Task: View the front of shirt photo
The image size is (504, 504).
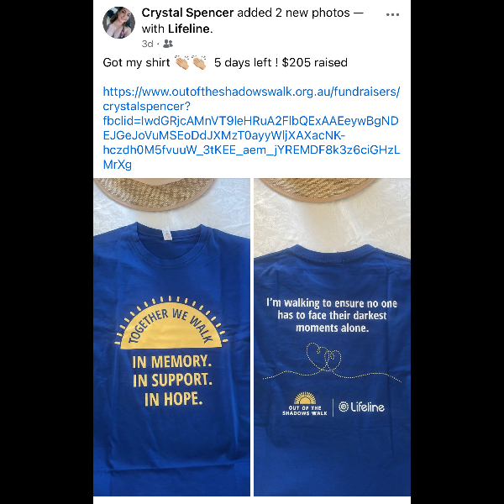Action: pos(171,337)
